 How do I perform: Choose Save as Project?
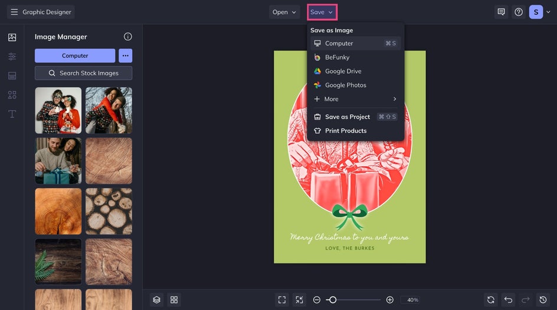point(356,117)
